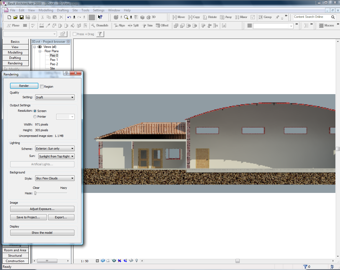Save the project using the floppy disk icon
This screenshot has height=270, width=340.
pyautogui.click(x=22, y=17)
